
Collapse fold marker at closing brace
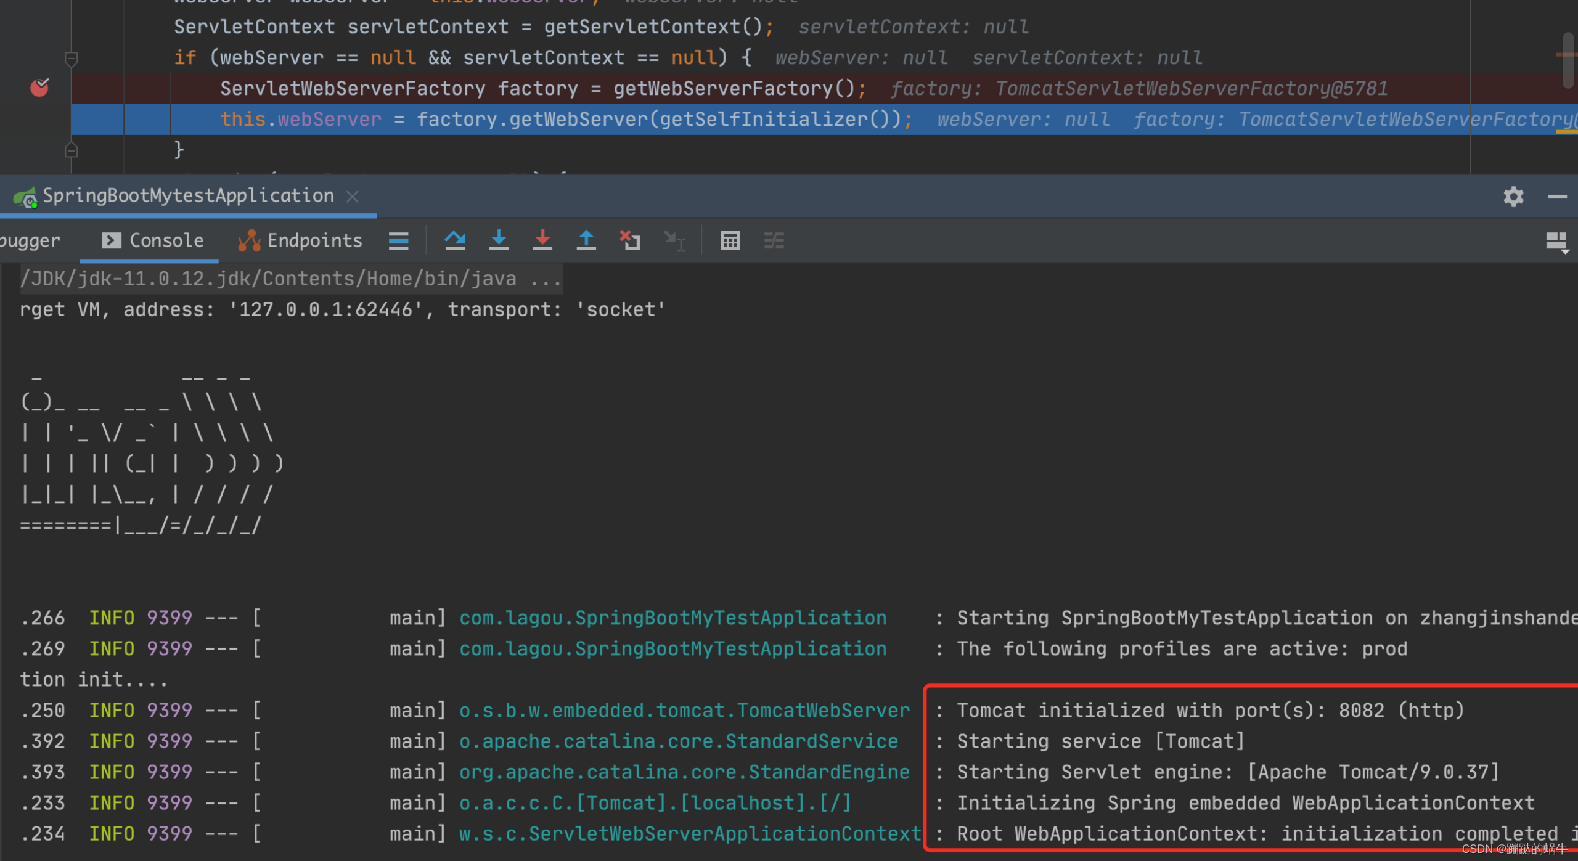pyautogui.click(x=71, y=150)
